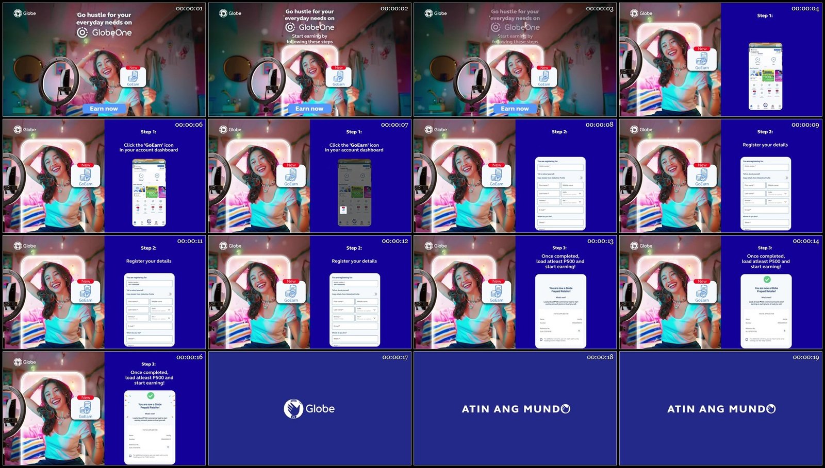Click Earn now button in the 00:00:03 frame

coord(515,109)
